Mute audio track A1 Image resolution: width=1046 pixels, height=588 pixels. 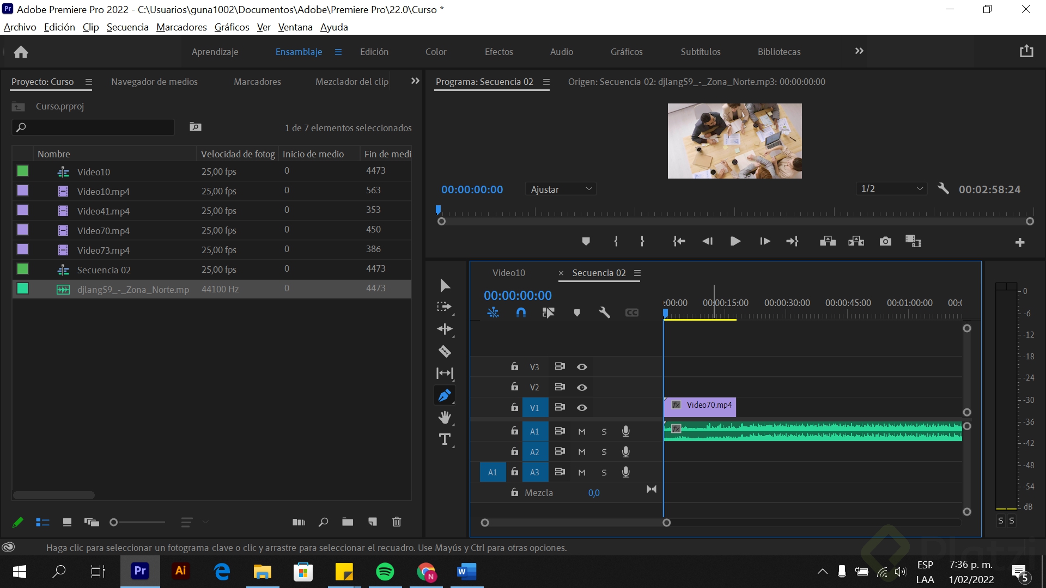coord(582,431)
